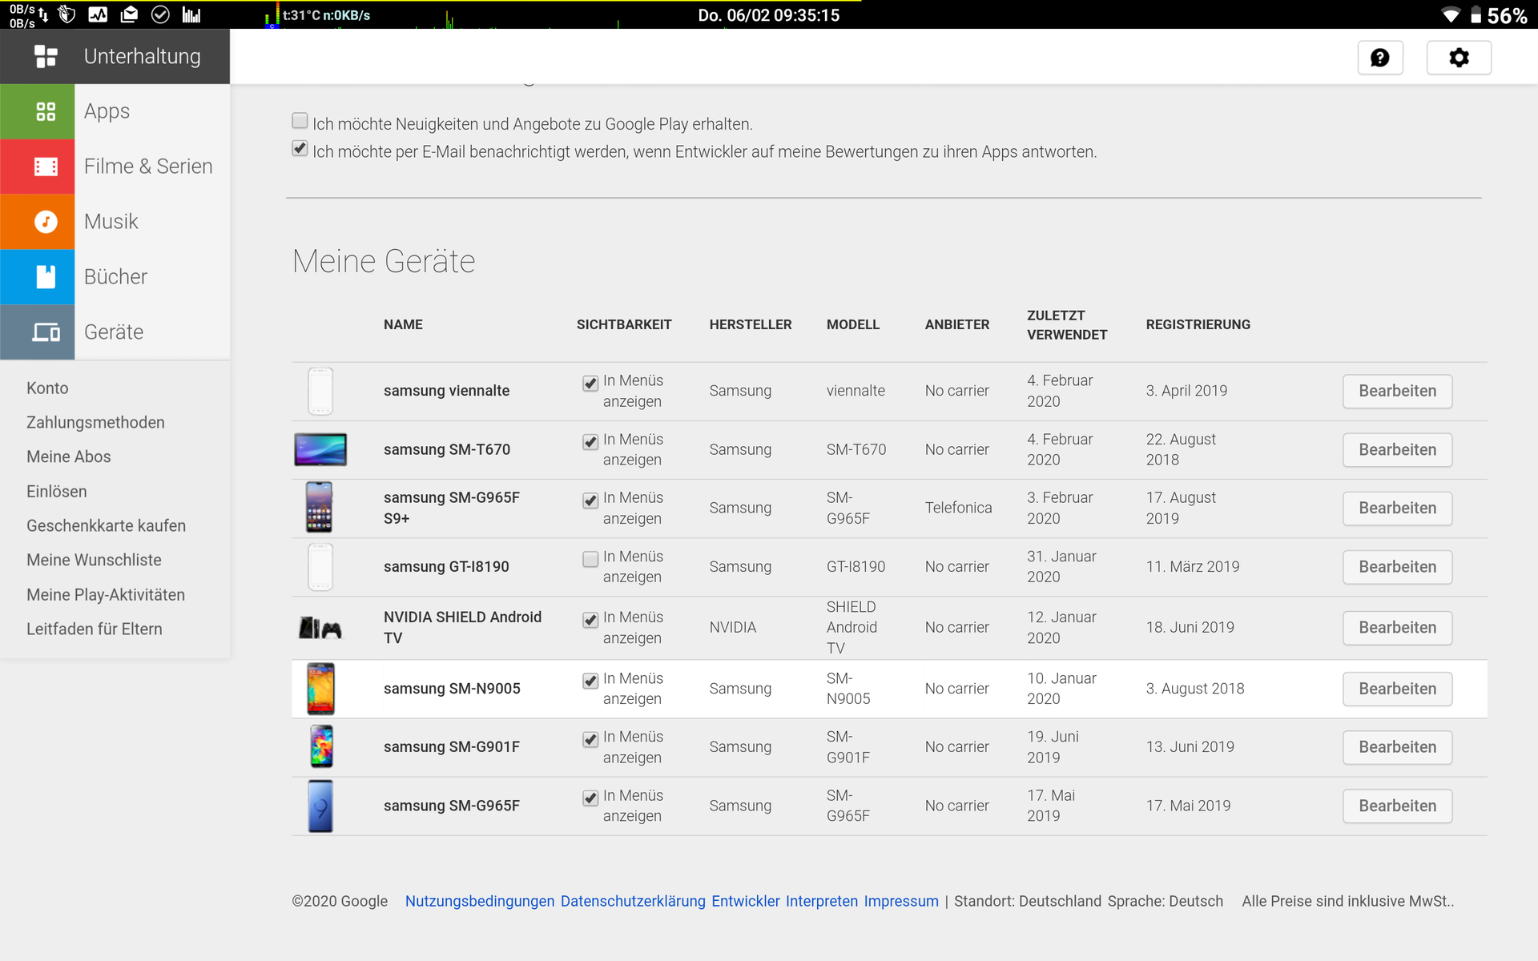Open the settings gear icon
Screen dimensions: 1538x961
click(x=1459, y=58)
